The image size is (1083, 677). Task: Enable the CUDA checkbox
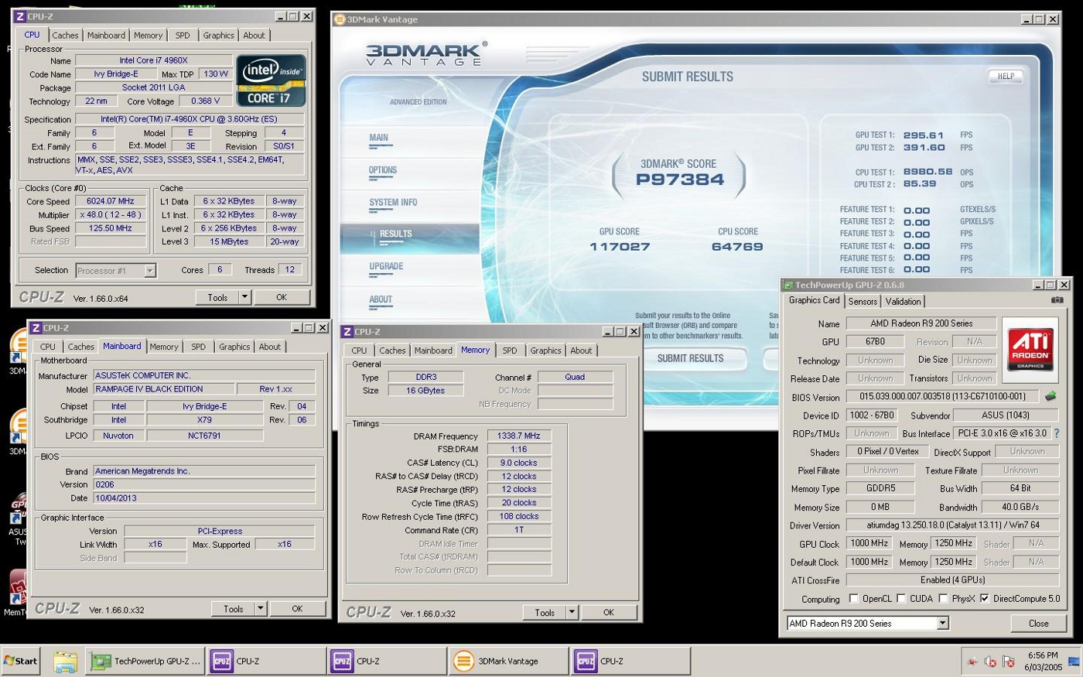[901, 598]
